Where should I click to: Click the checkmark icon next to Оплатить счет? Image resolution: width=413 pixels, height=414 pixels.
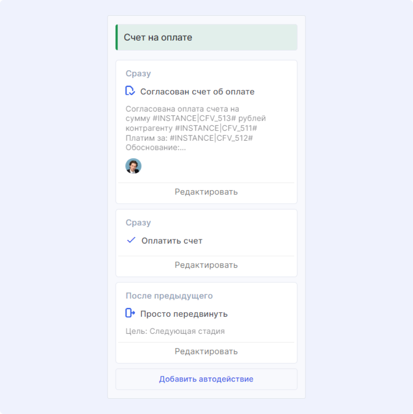click(131, 240)
